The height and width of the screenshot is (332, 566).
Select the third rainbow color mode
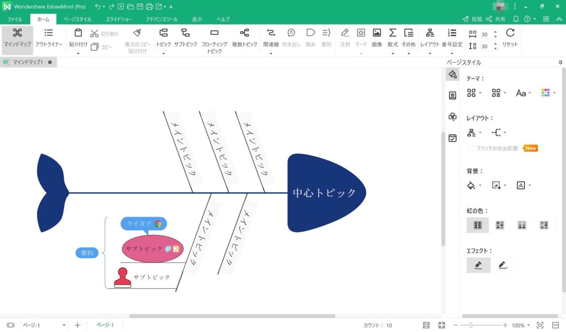pyautogui.click(x=522, y=225)
